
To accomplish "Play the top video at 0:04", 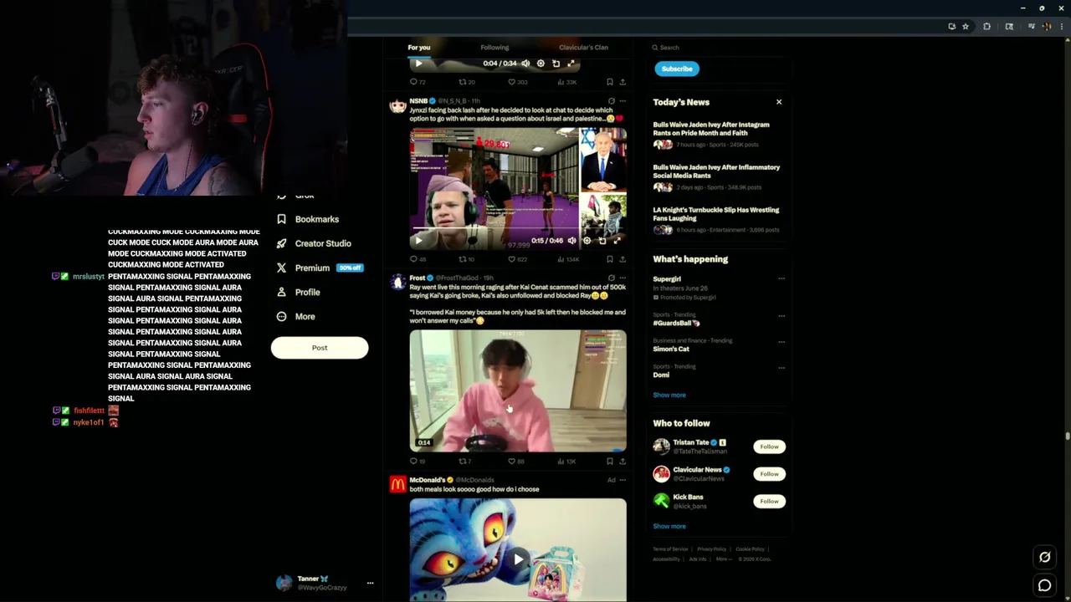I will pyautogui.click(x=418, y=64).
